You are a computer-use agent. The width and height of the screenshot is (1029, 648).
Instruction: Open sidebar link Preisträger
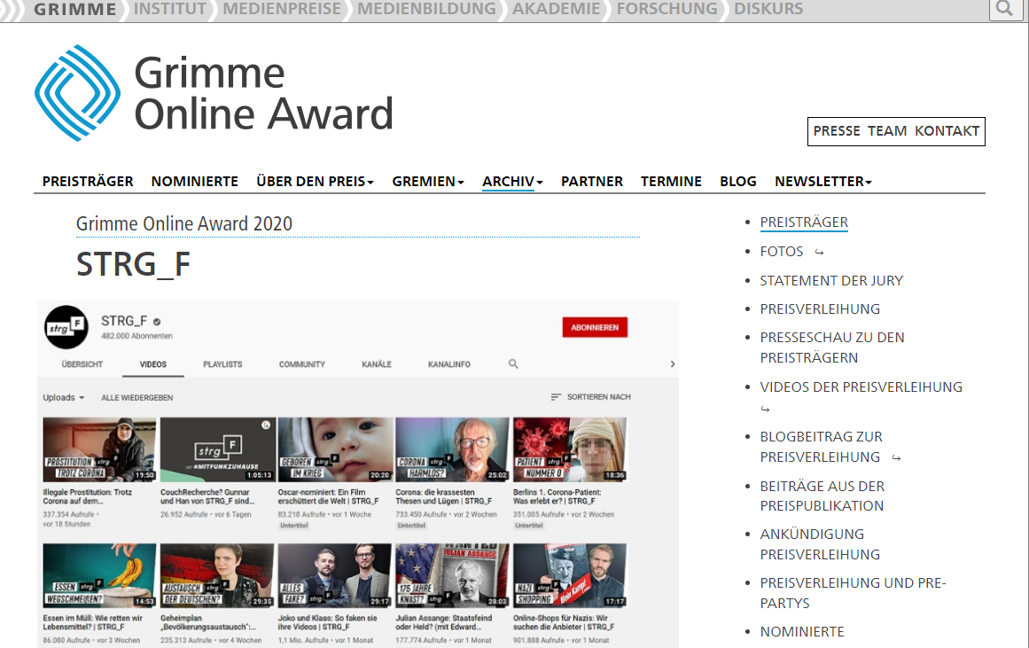click(x=804, y=223)
